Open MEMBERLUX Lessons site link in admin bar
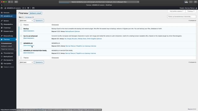Screen dimensions: 198x111 pyautogui.click(x=12, y=8)
